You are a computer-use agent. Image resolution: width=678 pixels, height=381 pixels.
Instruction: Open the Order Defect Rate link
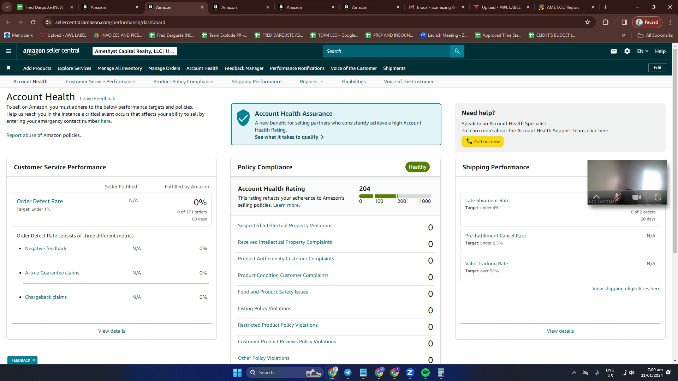[40, 201]
